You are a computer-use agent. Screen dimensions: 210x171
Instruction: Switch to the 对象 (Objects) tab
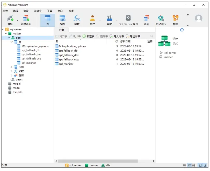(x=61, y=30)
